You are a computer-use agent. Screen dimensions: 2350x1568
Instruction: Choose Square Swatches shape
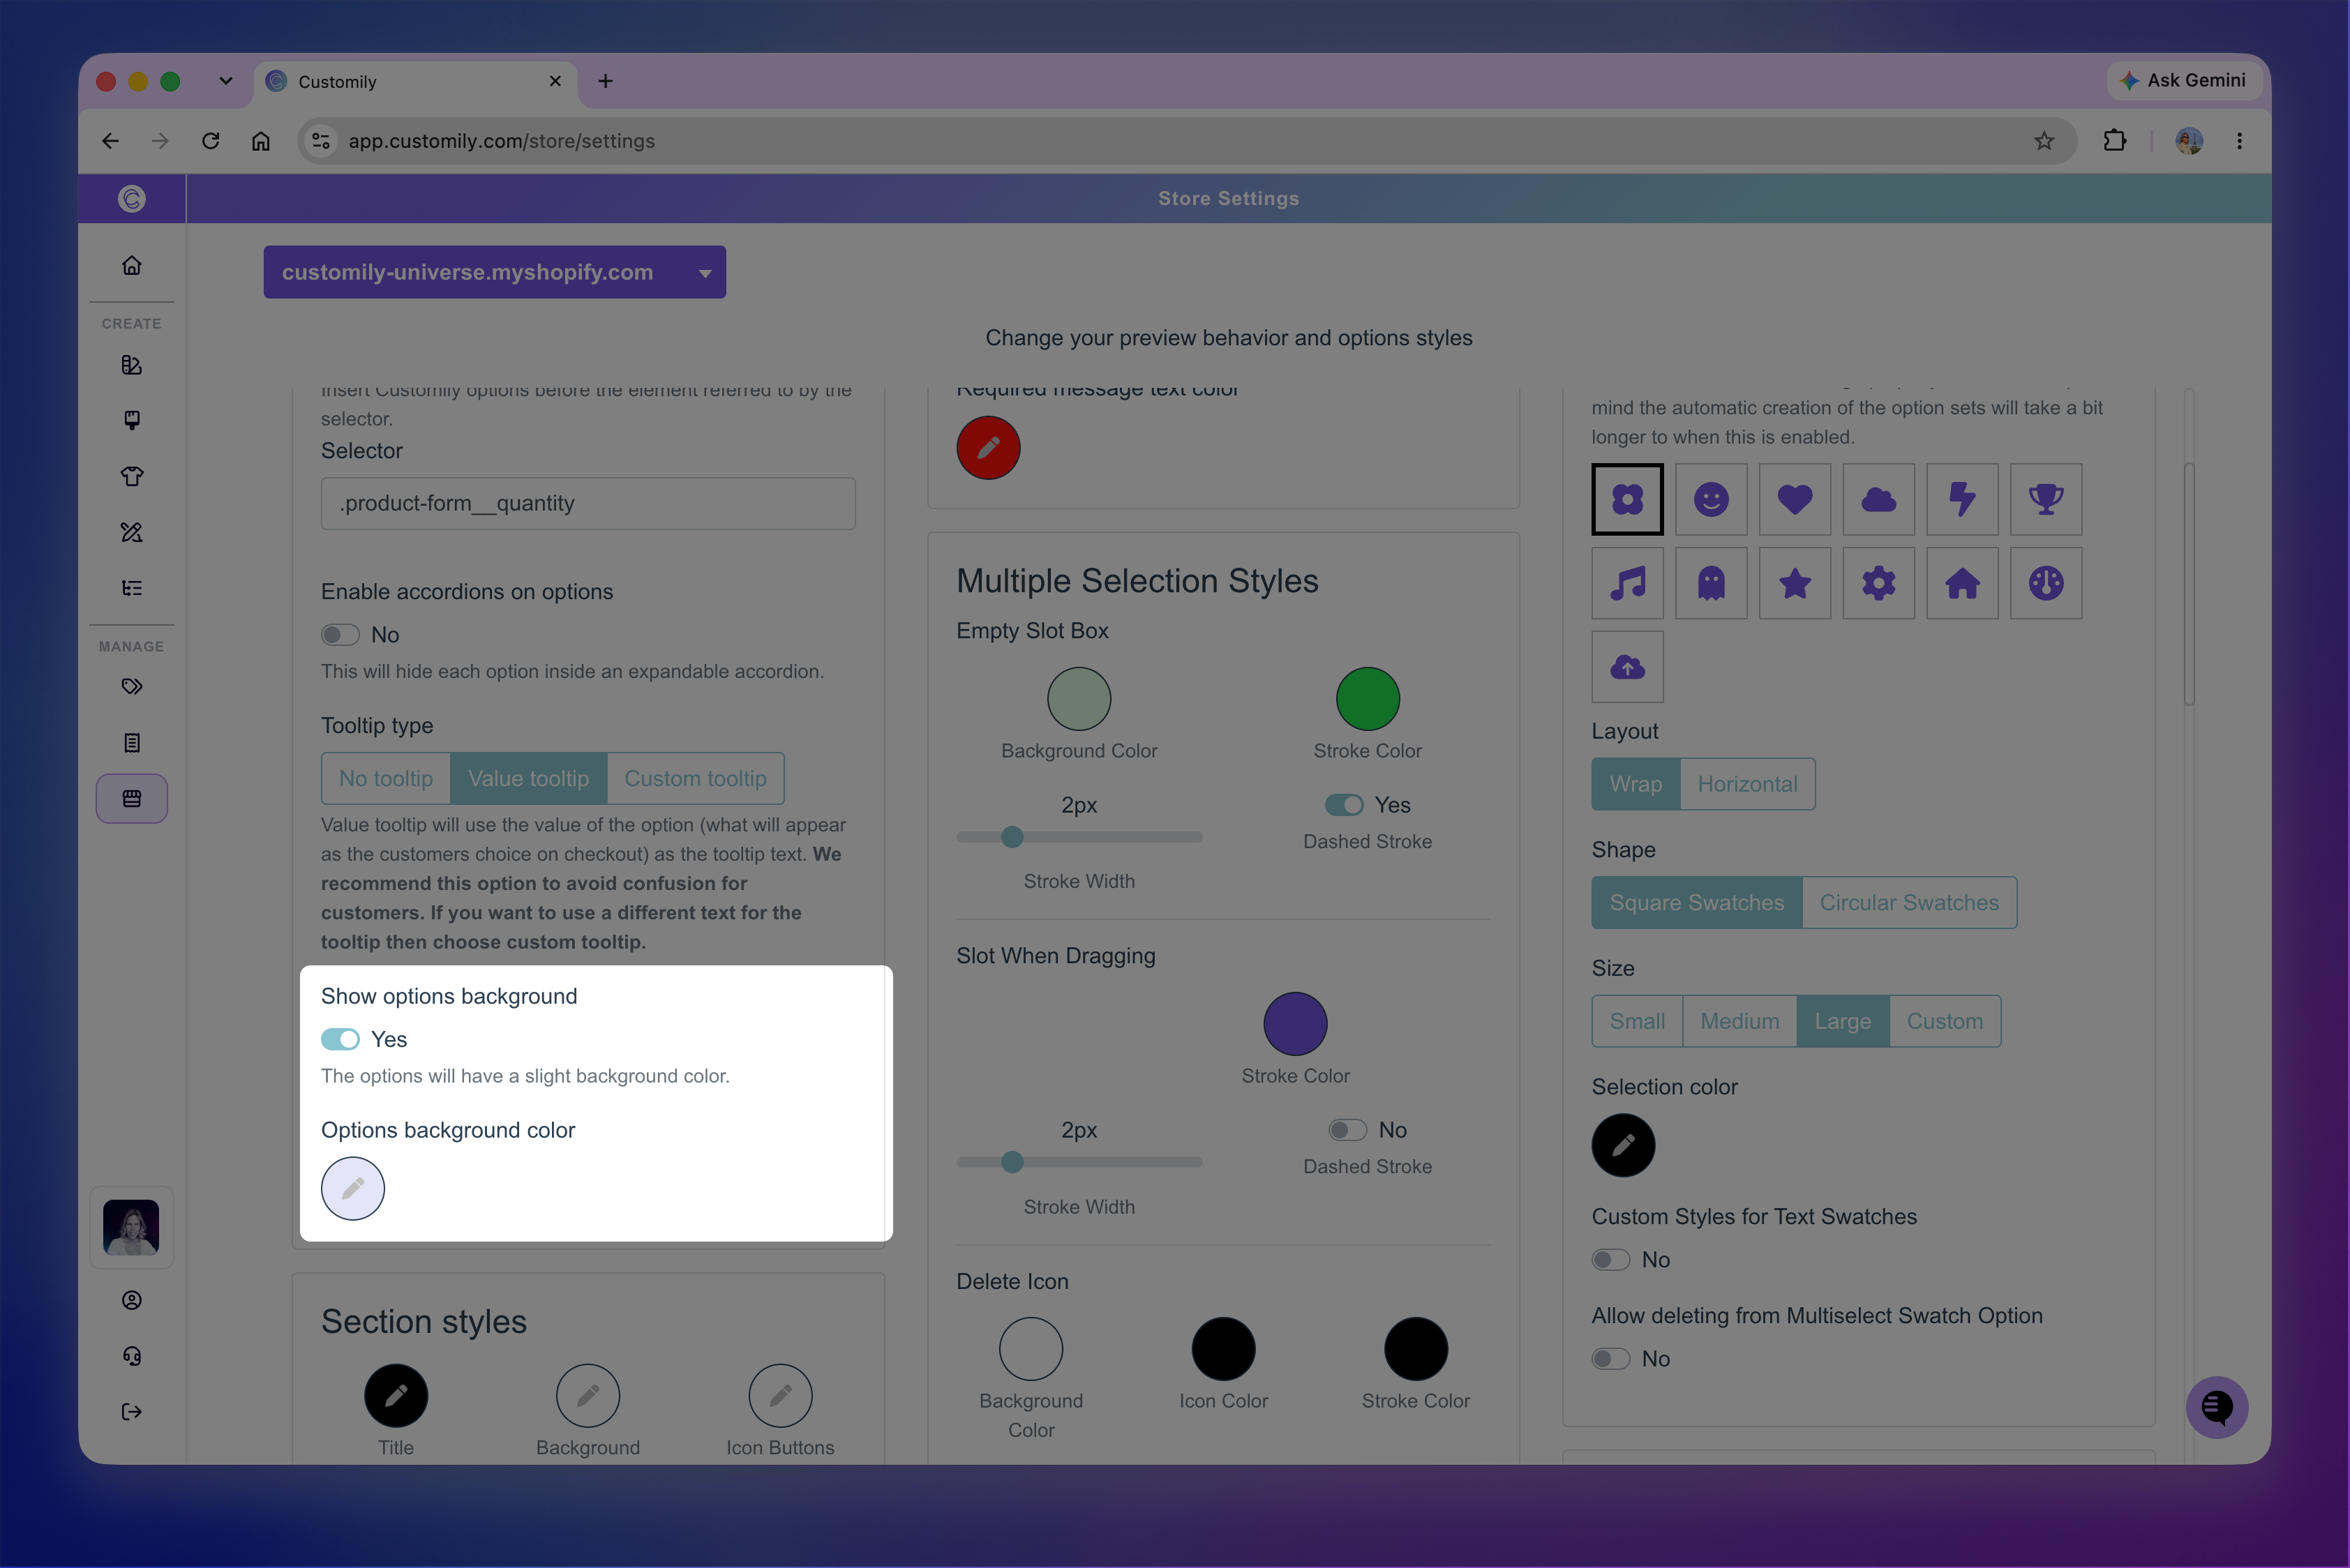click(1697, 902)
